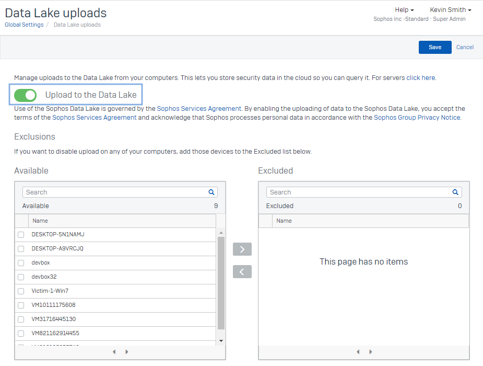Disable the Upload to the Data Lake toggle
The height and width of the screenshot is (366, 483).
25,95
